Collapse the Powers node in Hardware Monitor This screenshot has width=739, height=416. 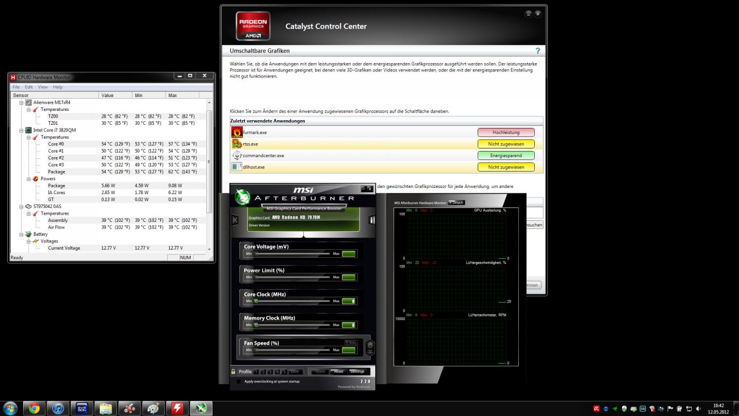29,179
